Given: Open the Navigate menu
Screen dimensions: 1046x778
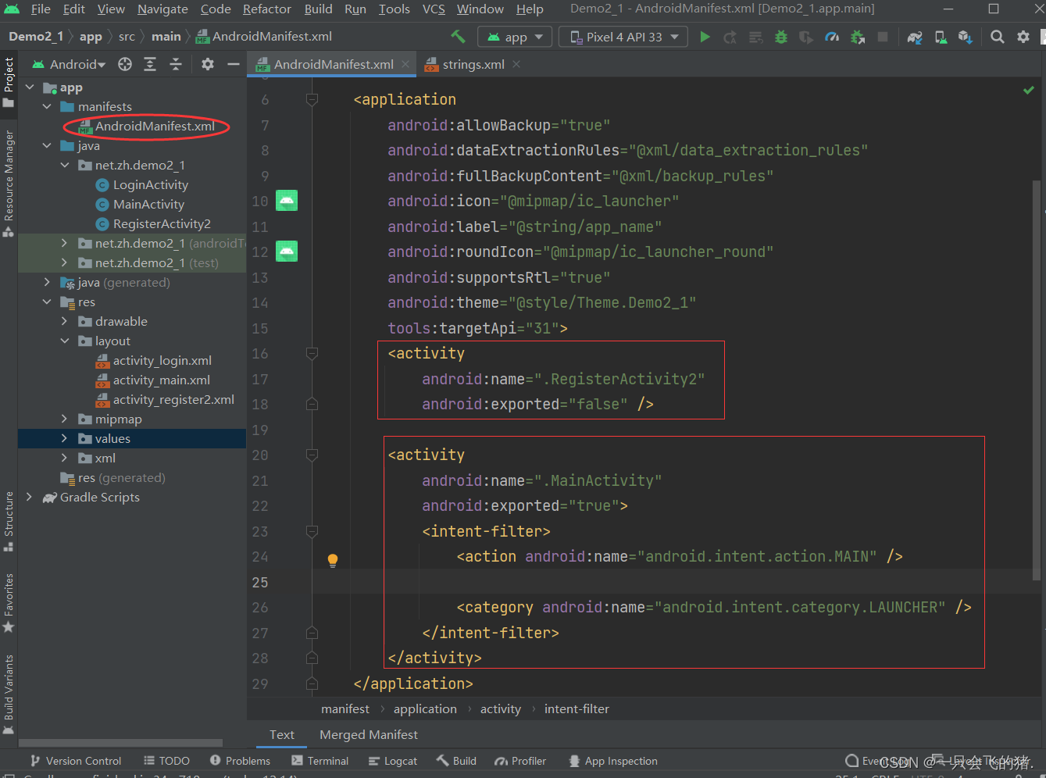Looking at the screenshot, I should [x=162, y=9].
